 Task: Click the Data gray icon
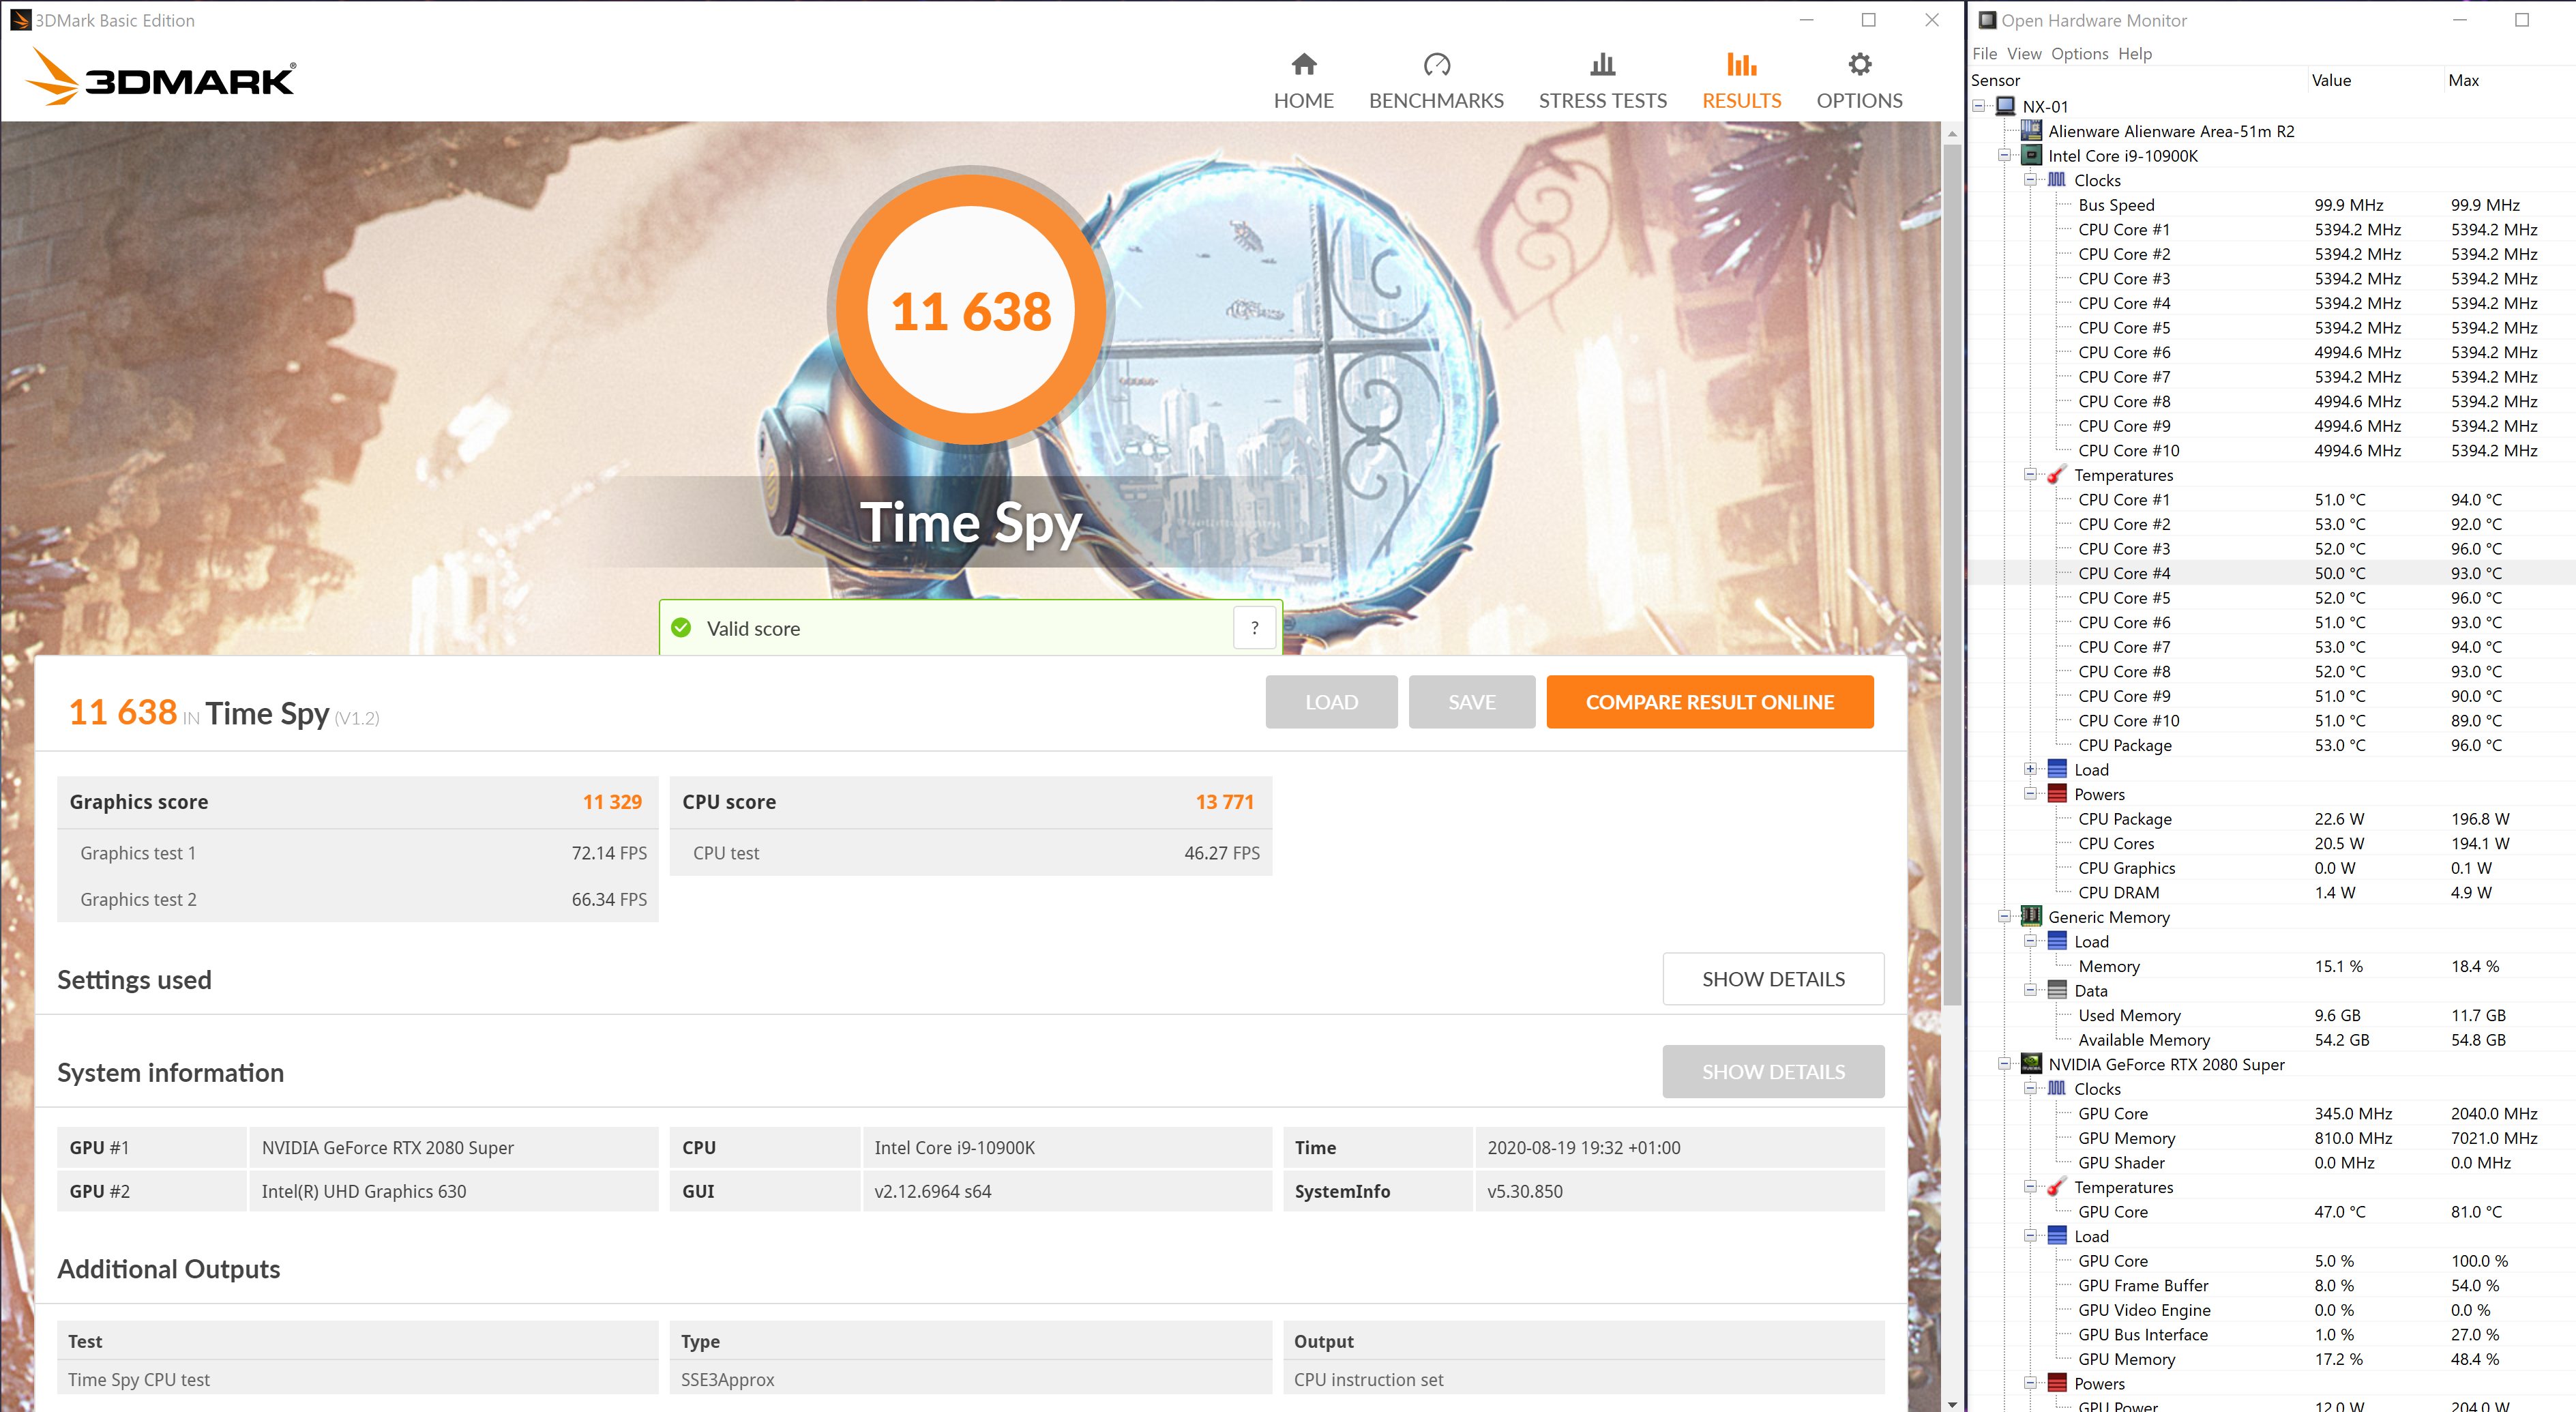click(2056, 990)
